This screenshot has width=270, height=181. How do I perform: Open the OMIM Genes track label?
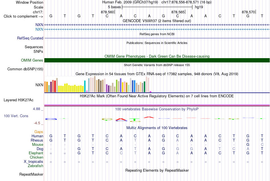(32, 60)
